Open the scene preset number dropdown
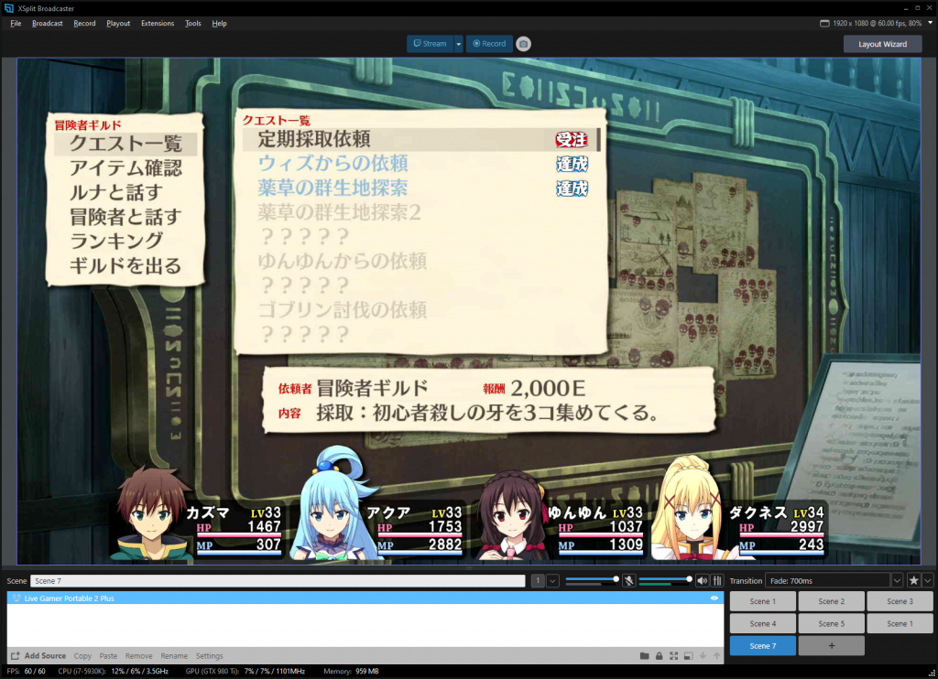This screenshot has height=679, width=938. [552, 580]
